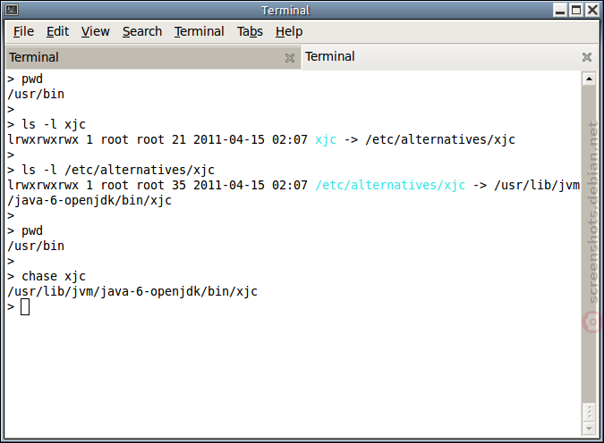Click the cyan /etc/alternatives/xjc symlink text
This screenshot has width=604, height=443.
pyautogui.click(x=390, y=185)
